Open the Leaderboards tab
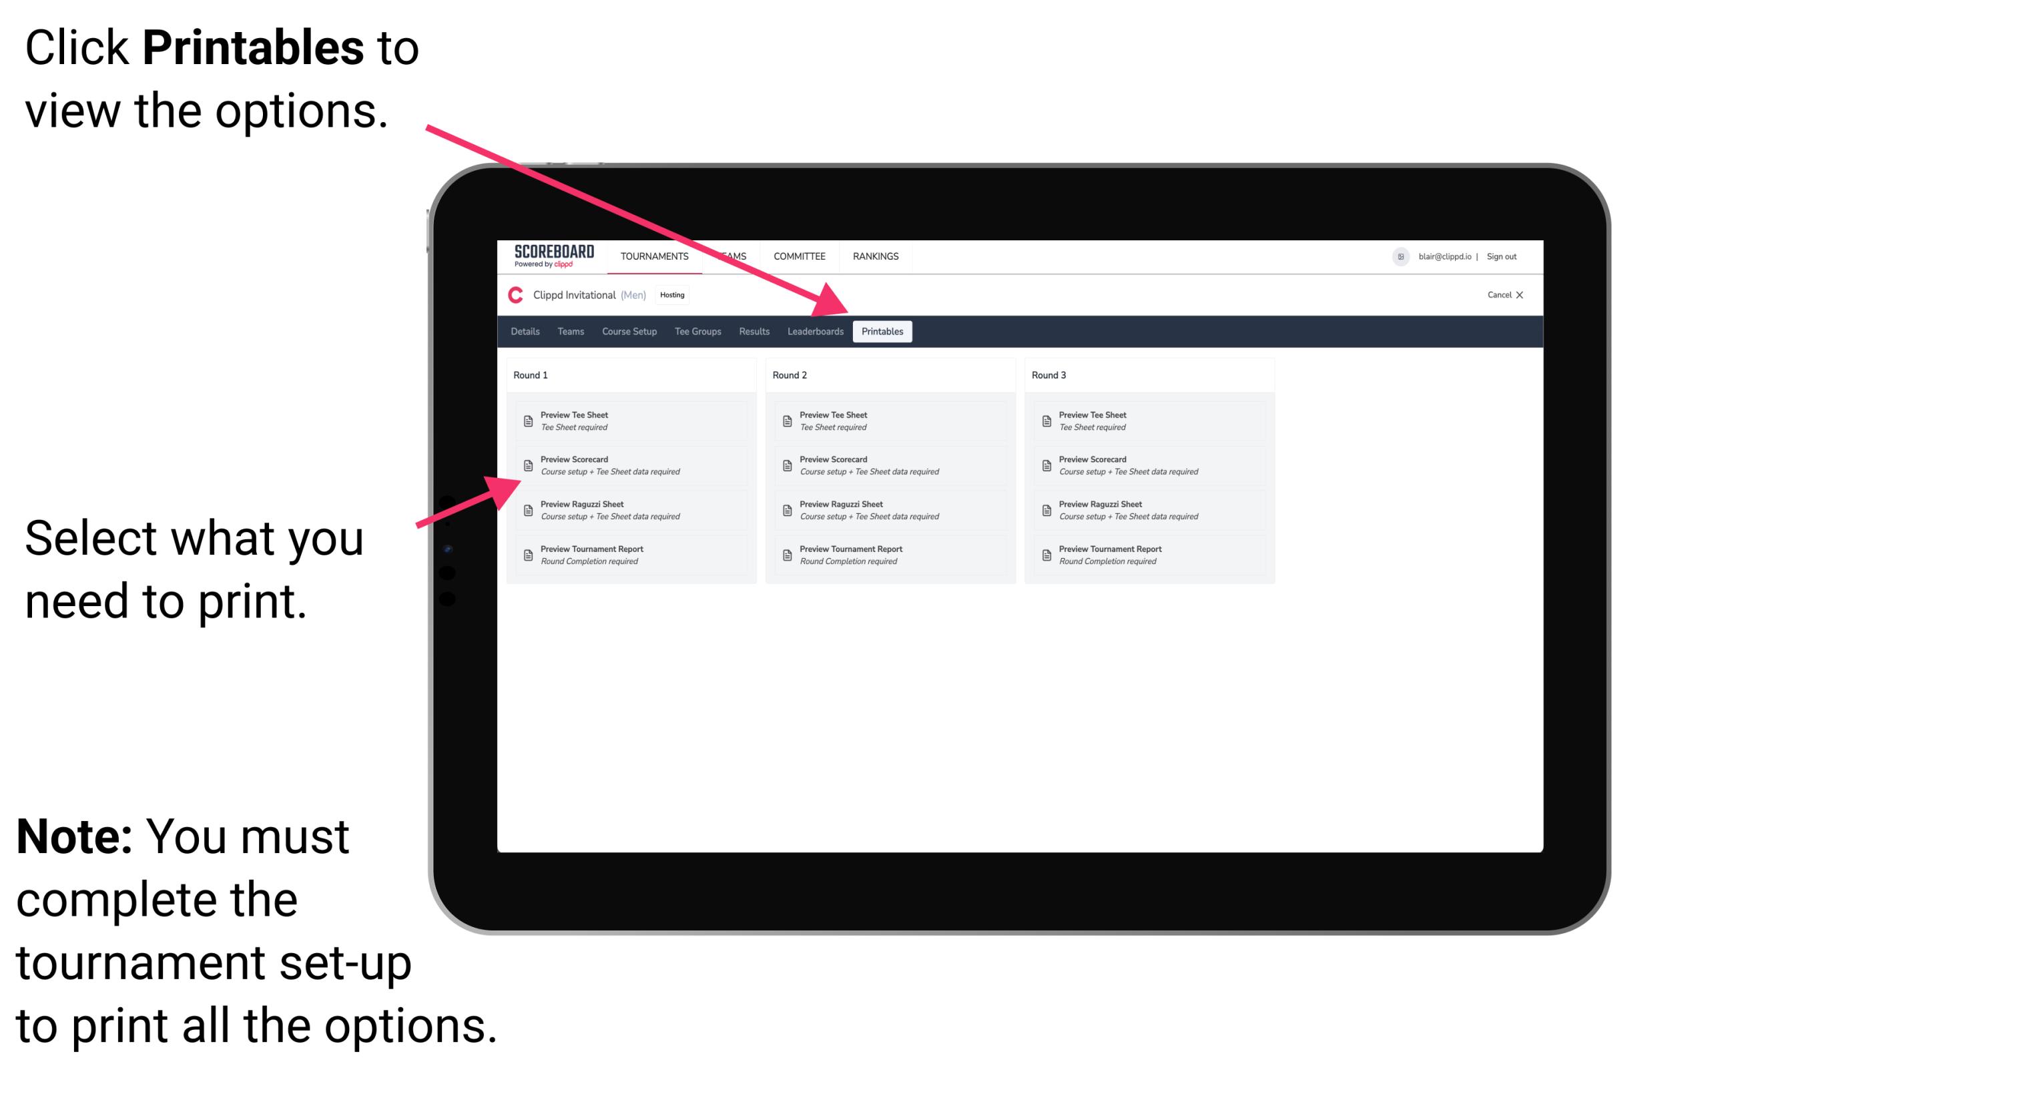The width and height of the screenshot is (2033, 1094). (x=814, y=332)
